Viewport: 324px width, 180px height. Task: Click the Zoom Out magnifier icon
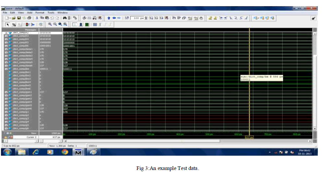point(55,24)
